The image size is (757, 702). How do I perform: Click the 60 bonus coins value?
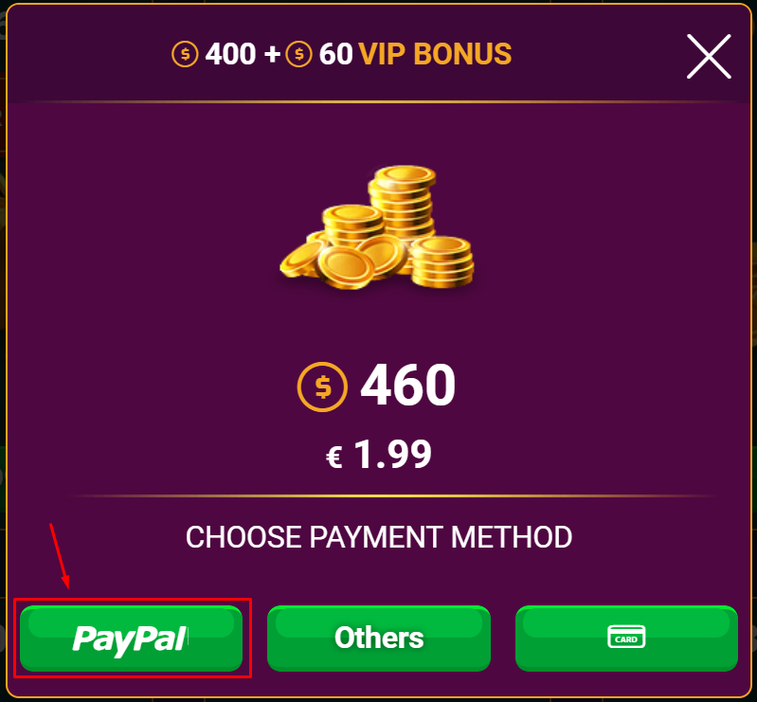point(336,54)
